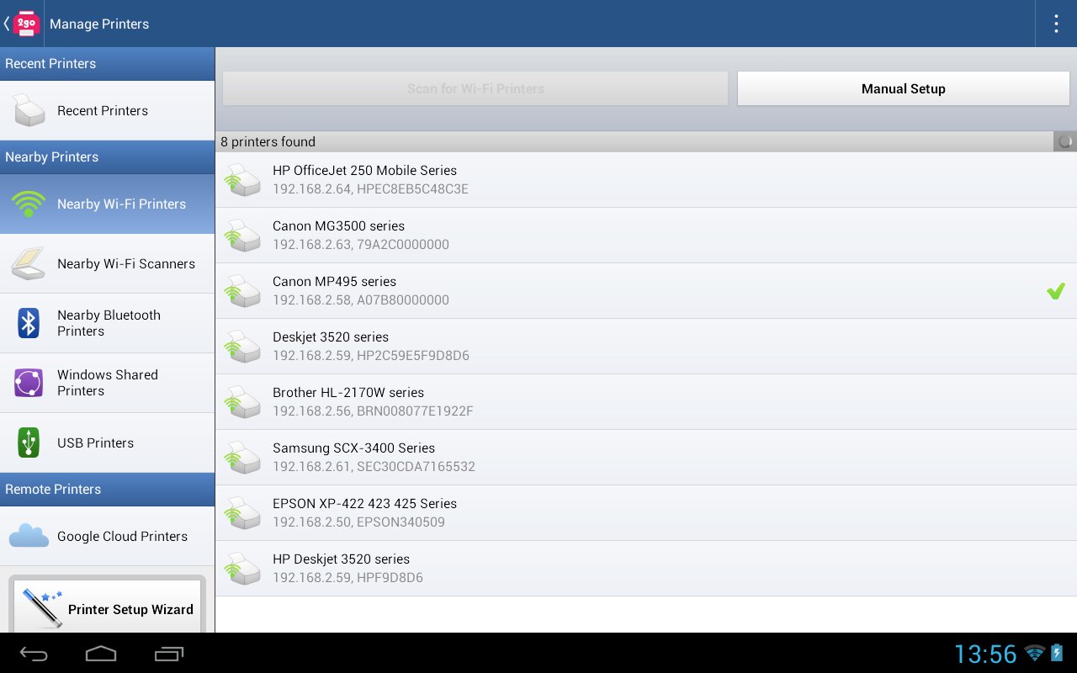This screenshot has height=673, width=1077.
Task: Click the Remote Printers section header
Action: point(107,490)
